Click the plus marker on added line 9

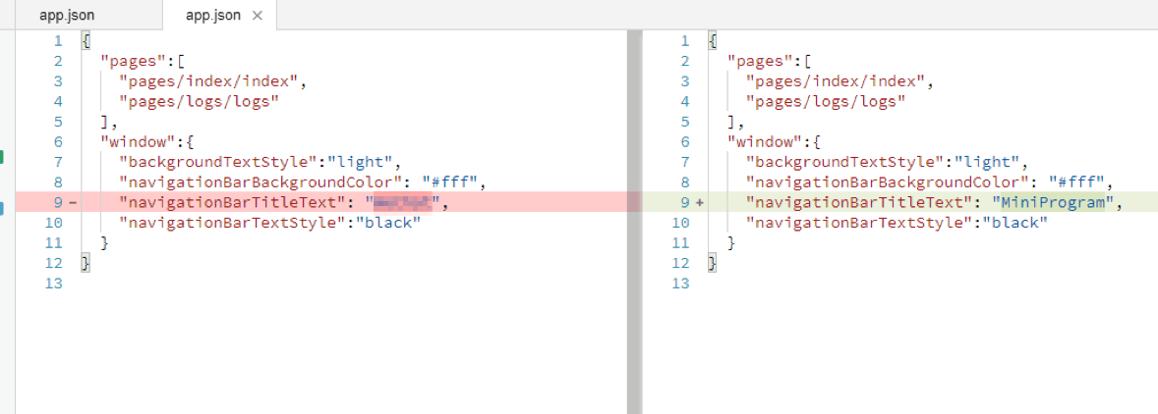click(699, 203)
